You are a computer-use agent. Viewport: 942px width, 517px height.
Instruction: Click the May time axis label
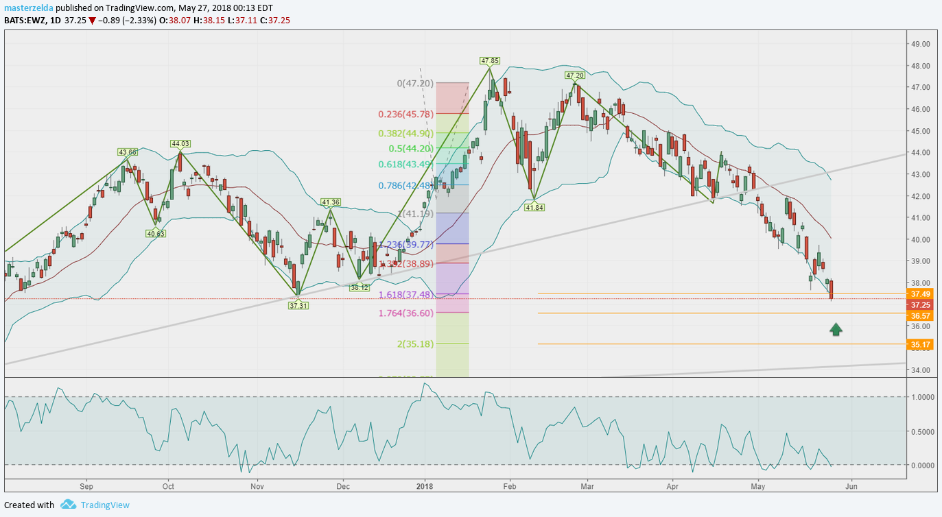757,486
